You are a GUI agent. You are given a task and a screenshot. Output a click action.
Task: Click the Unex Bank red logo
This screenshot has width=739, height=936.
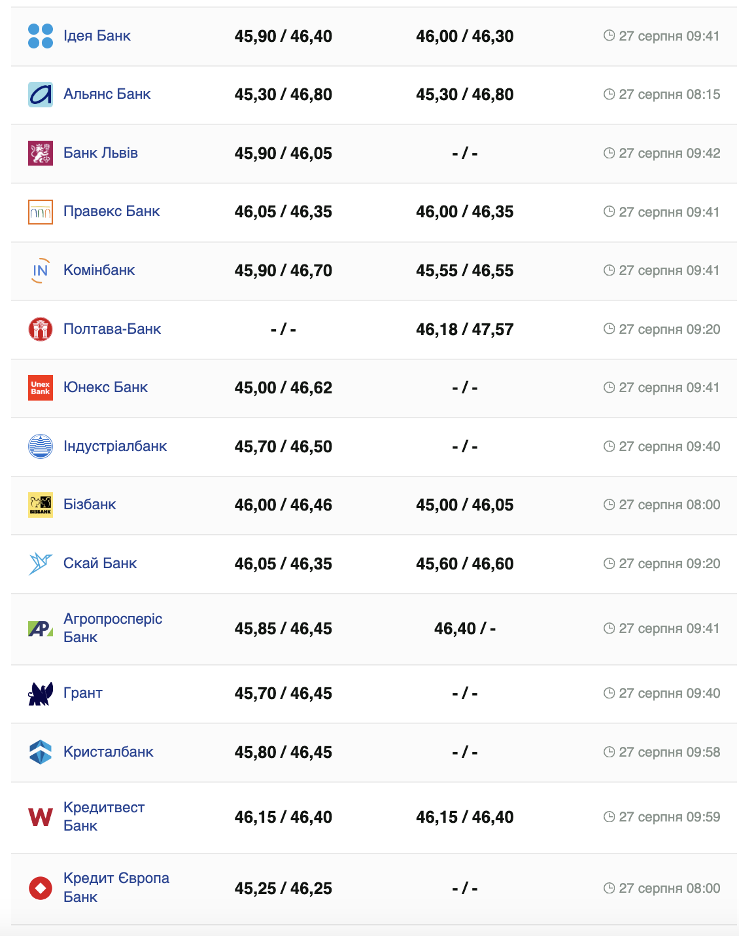click(41, 387)
